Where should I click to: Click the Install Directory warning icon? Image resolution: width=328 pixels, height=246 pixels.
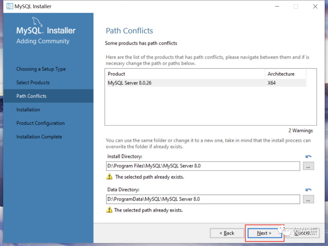109,176
